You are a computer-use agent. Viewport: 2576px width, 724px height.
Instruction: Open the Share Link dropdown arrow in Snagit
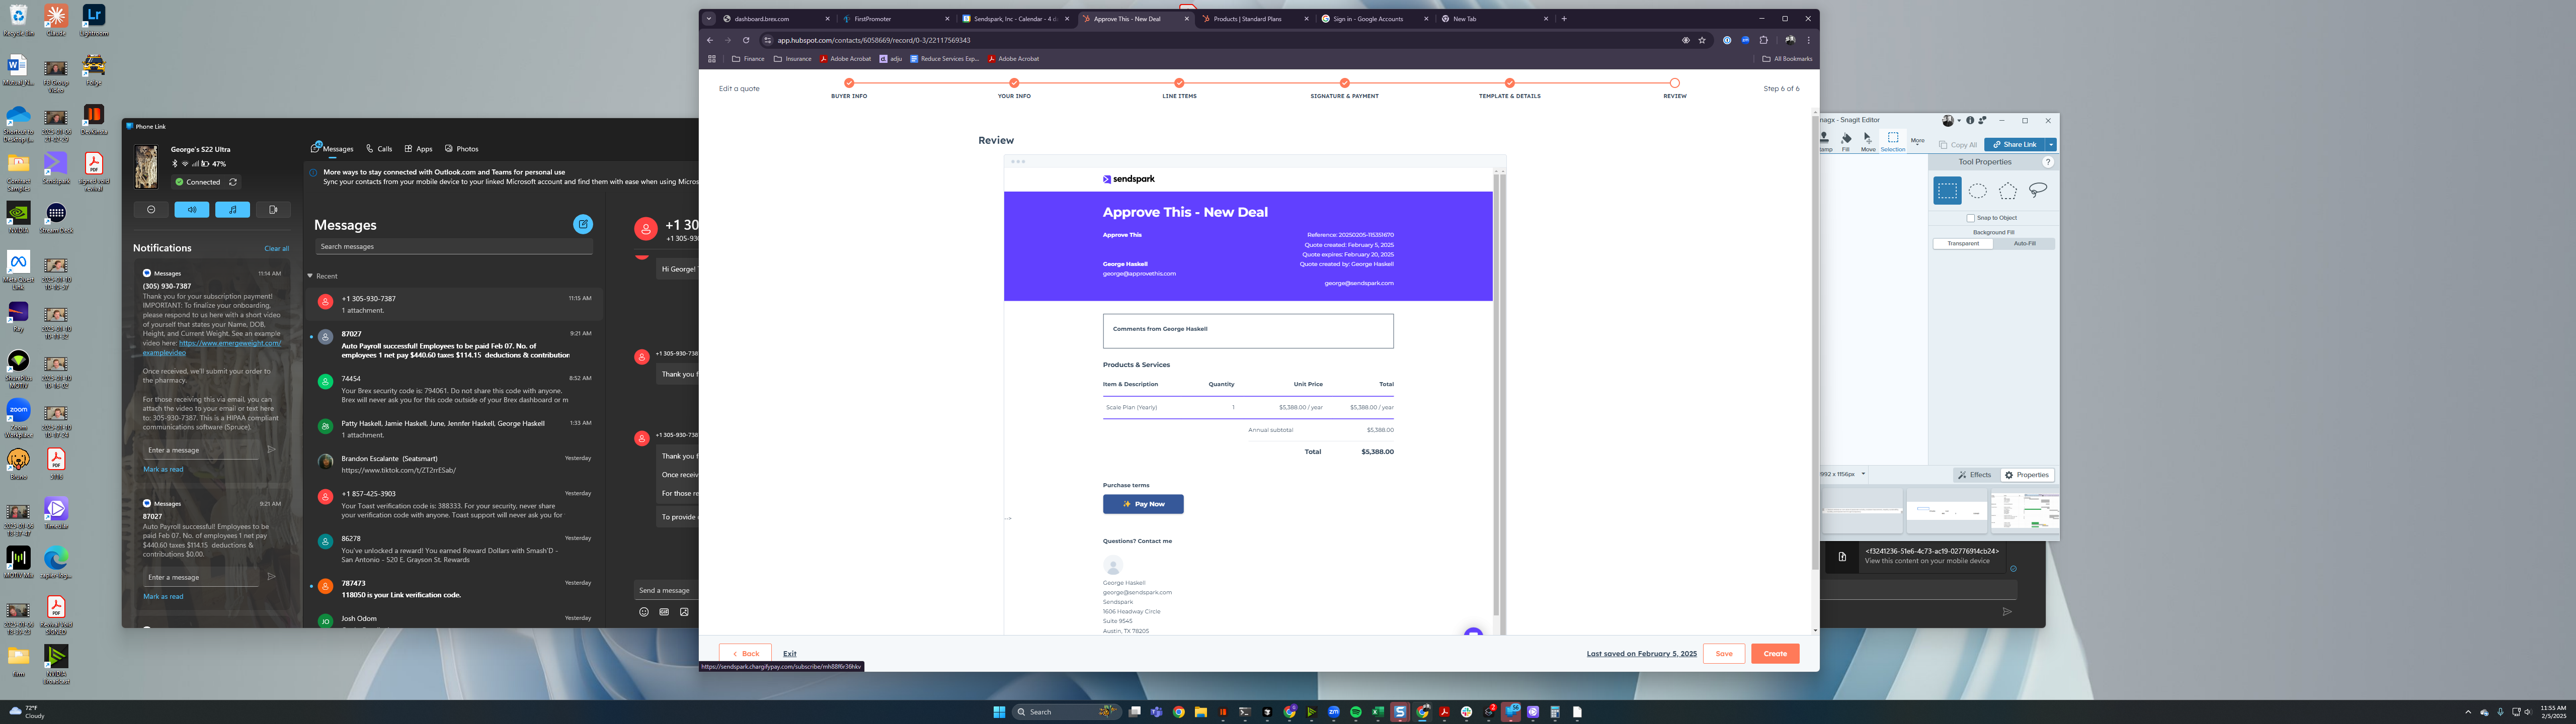coord(2051,144)
